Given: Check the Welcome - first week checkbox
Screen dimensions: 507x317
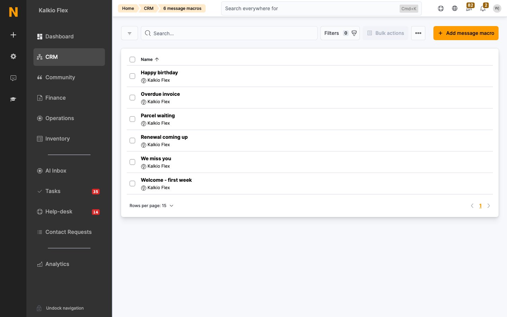Looking at the screenshot, I should 132,184.
